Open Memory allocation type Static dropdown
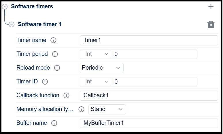 pos(107,109)
